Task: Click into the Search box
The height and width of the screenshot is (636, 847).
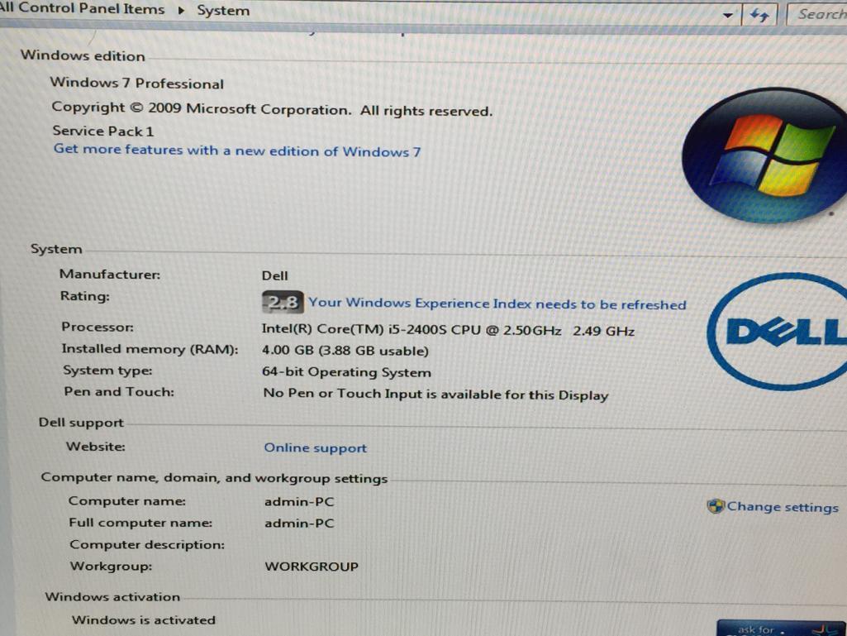Action: (x=817, y=14)
